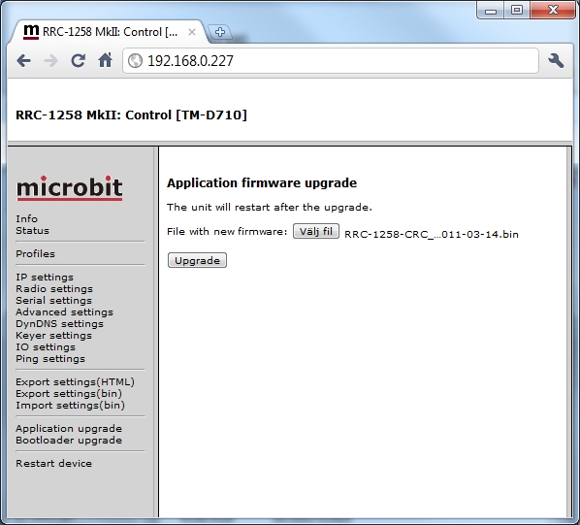The height and width of the screenshot is (525, 580).
Task: Close the browser window
Action: point(553,10)
